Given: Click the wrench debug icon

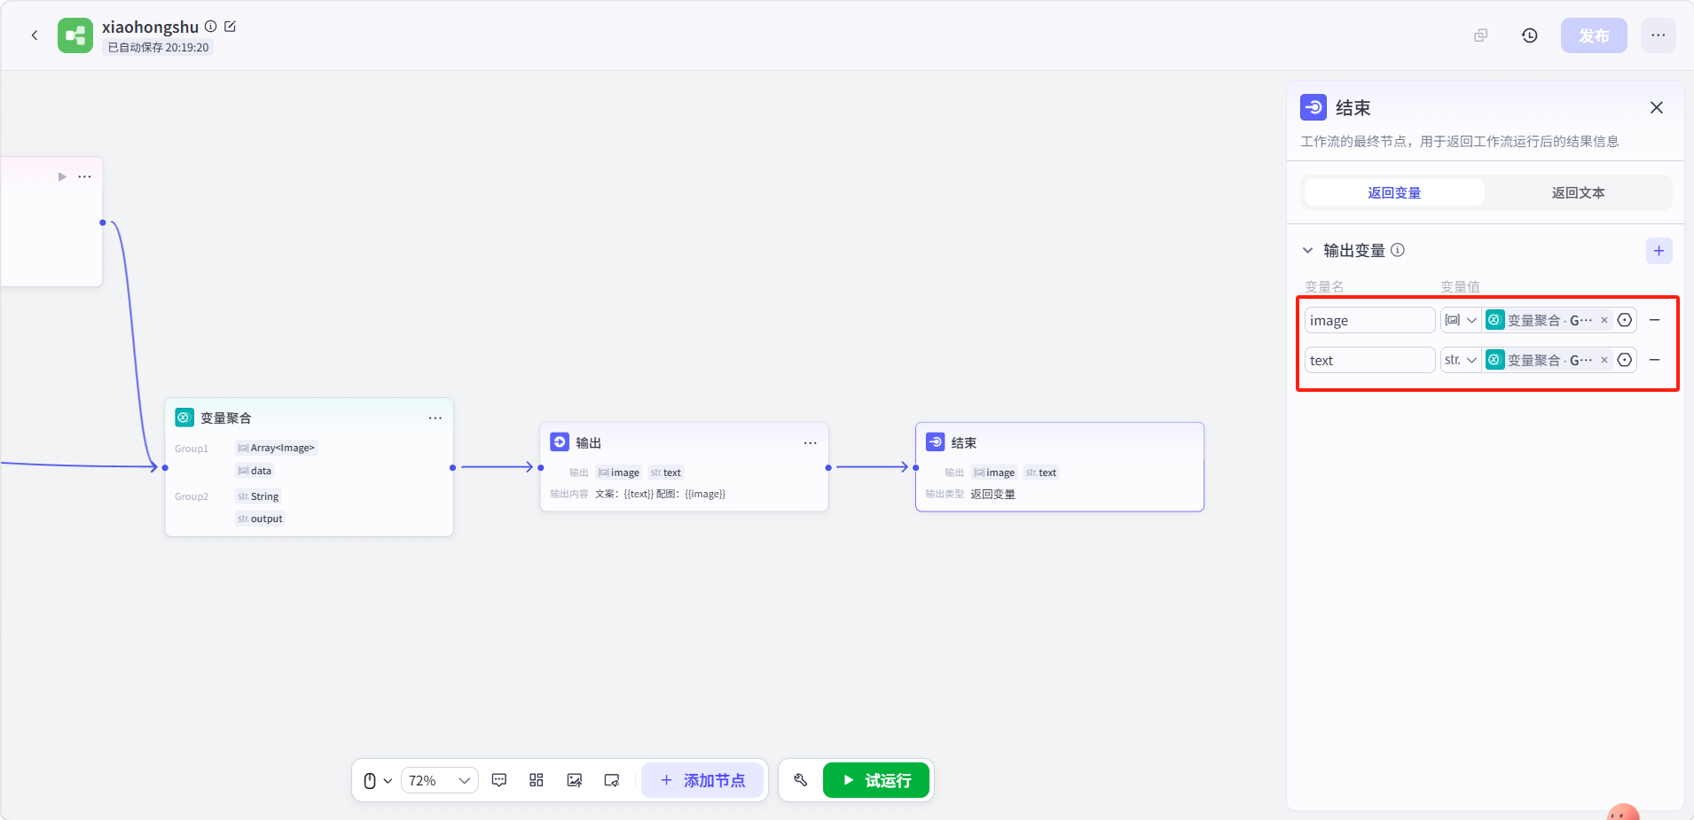Looking at the screenshot, I should (801, 780).
